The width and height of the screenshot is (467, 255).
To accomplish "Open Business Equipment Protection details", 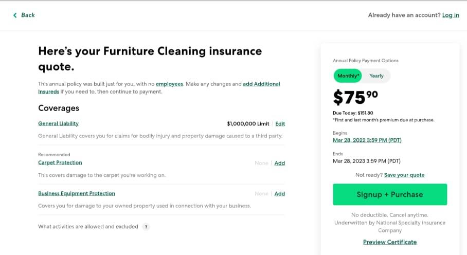I will (77, 193).
